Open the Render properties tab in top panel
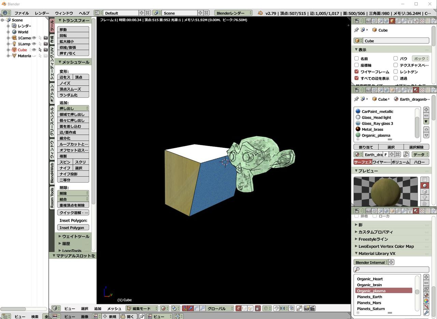Image resolution: width=437 pixels, height=319 pixels. click(x=368, y=21)
